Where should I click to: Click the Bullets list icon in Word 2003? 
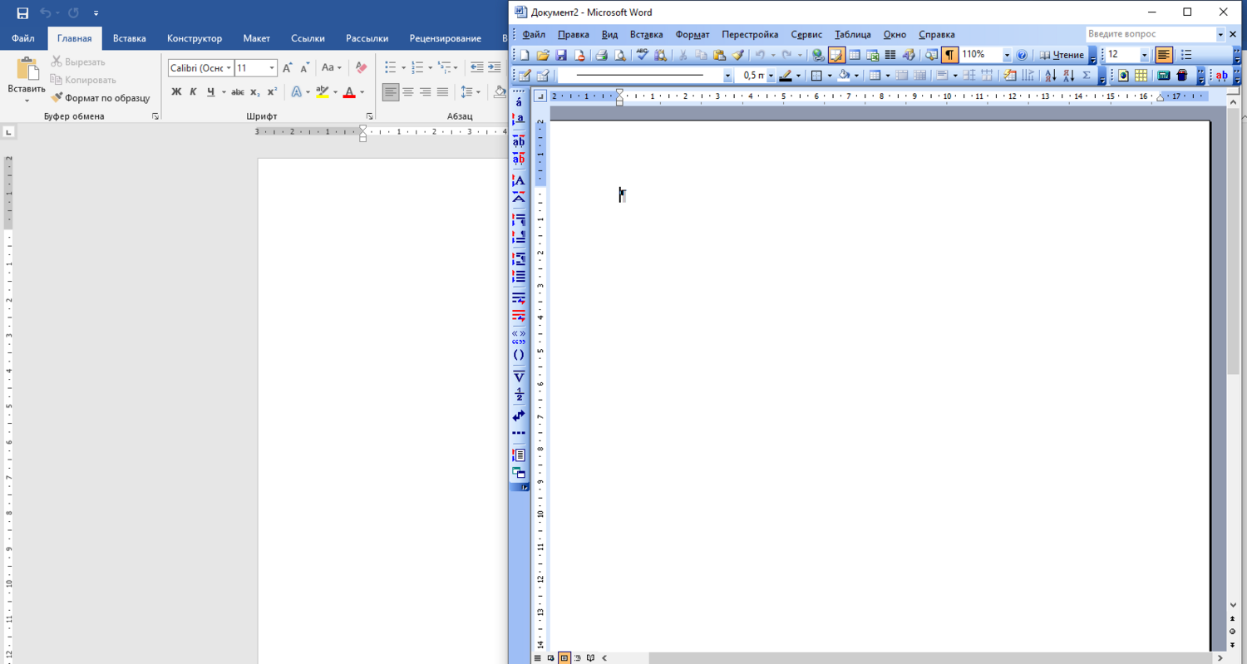pyautogui.click(x=1186, y=55)
